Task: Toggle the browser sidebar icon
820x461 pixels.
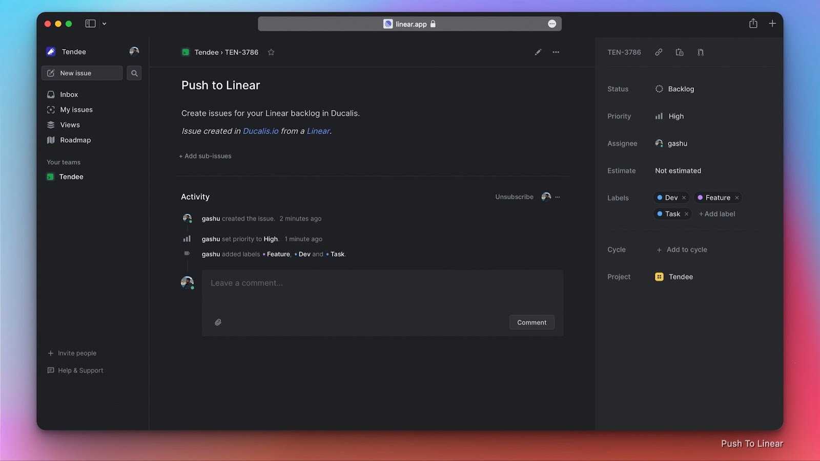Action: pyautogui.click(x=90, y=24)
